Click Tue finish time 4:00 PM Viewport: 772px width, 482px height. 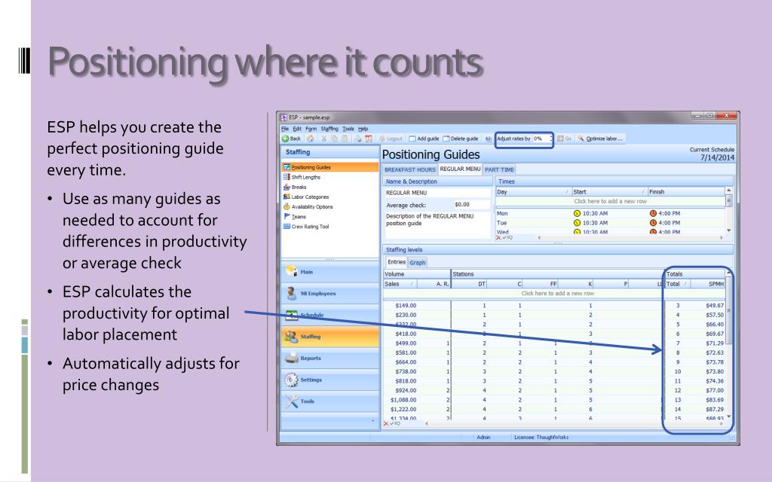click(669, 223)
